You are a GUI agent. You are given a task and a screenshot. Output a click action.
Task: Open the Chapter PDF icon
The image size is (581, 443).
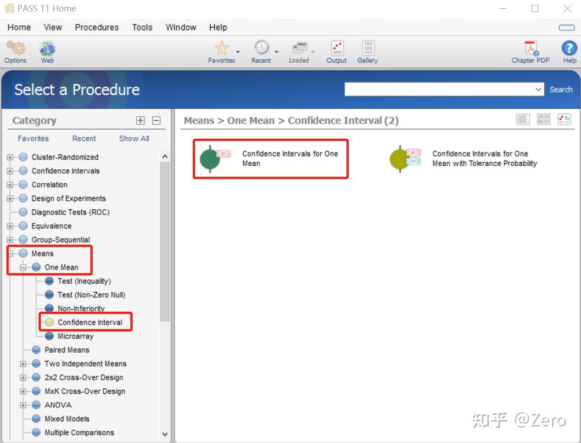point(531,48)
